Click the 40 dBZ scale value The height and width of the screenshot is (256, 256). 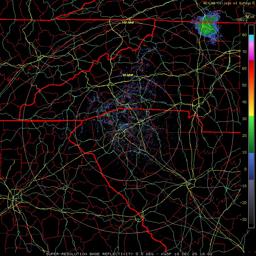click(244, 102)
